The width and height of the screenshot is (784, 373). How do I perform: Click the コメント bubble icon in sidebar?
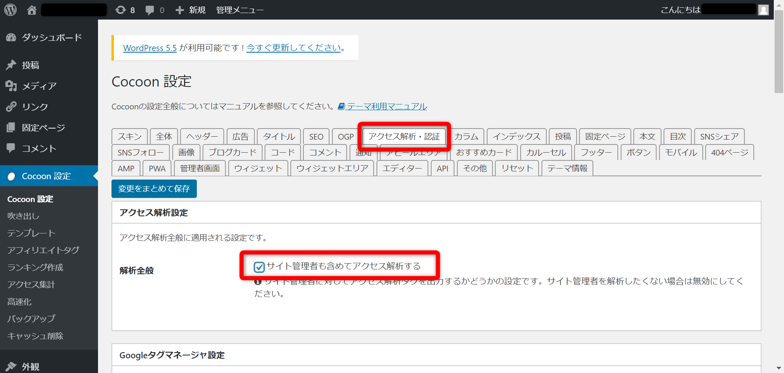pos(11,149)
